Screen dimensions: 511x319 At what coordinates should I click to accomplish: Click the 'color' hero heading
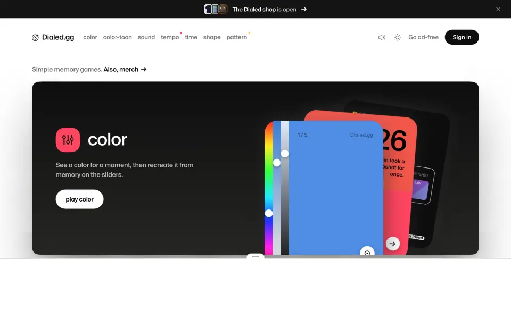click(x=108, y=140)
